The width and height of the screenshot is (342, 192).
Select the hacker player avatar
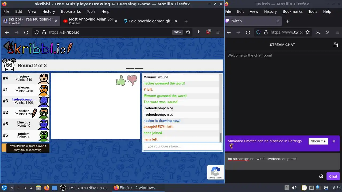[x=44, y=113]
